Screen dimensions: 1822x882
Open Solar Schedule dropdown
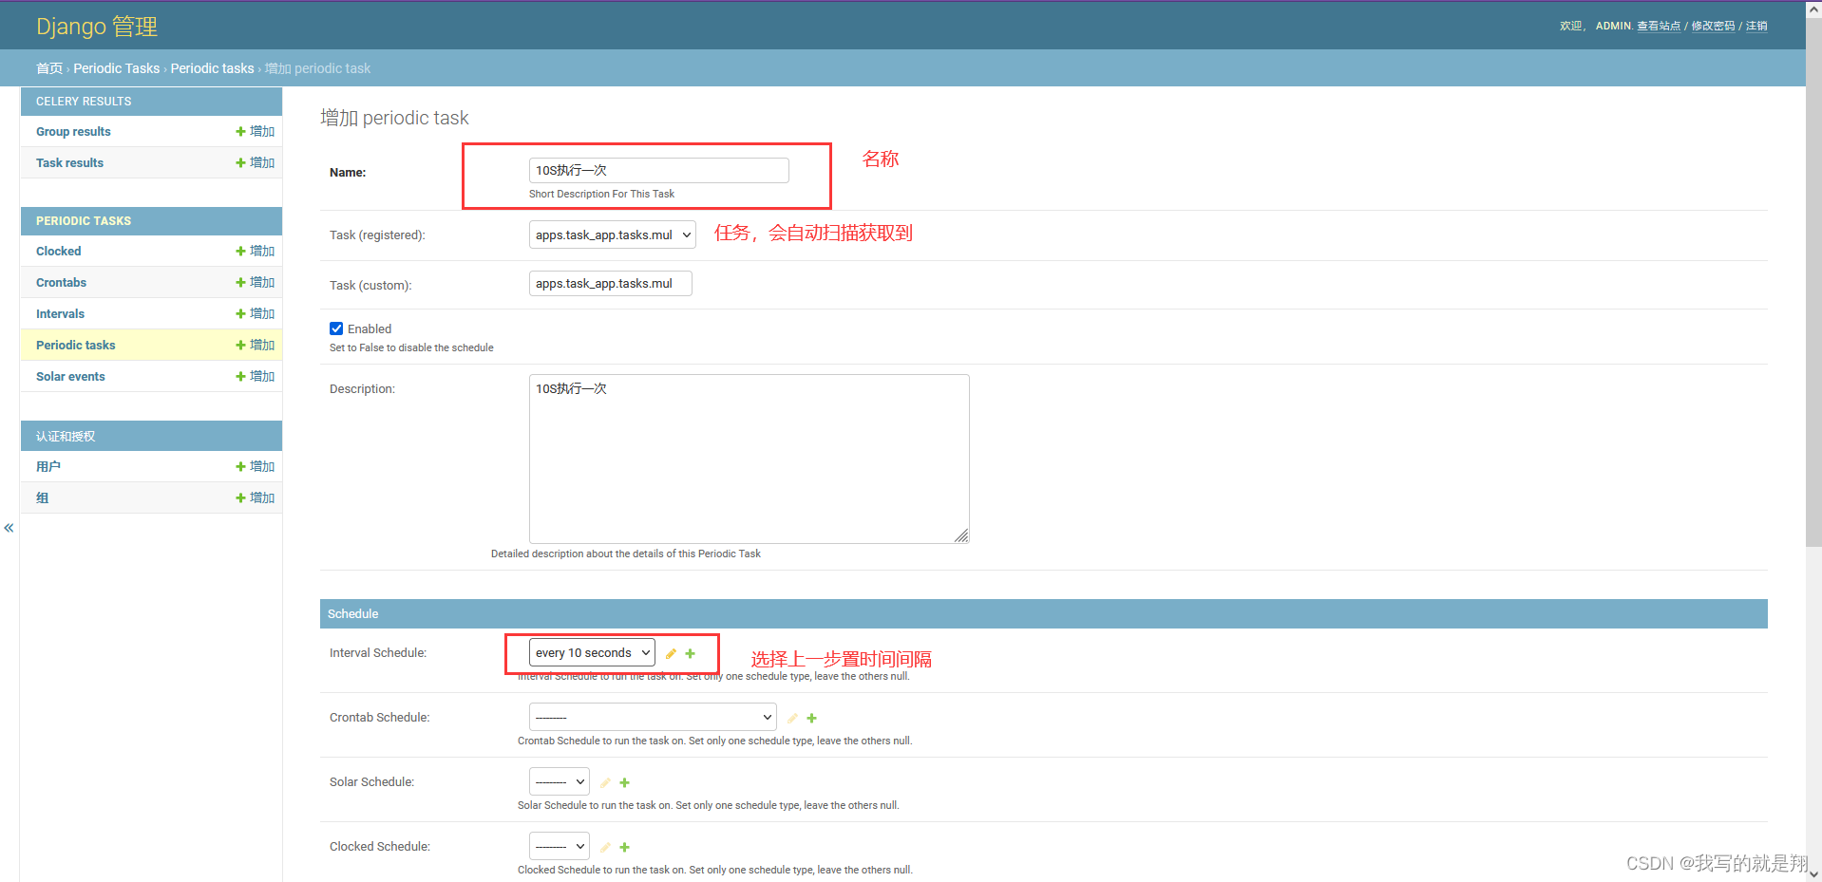560,781
